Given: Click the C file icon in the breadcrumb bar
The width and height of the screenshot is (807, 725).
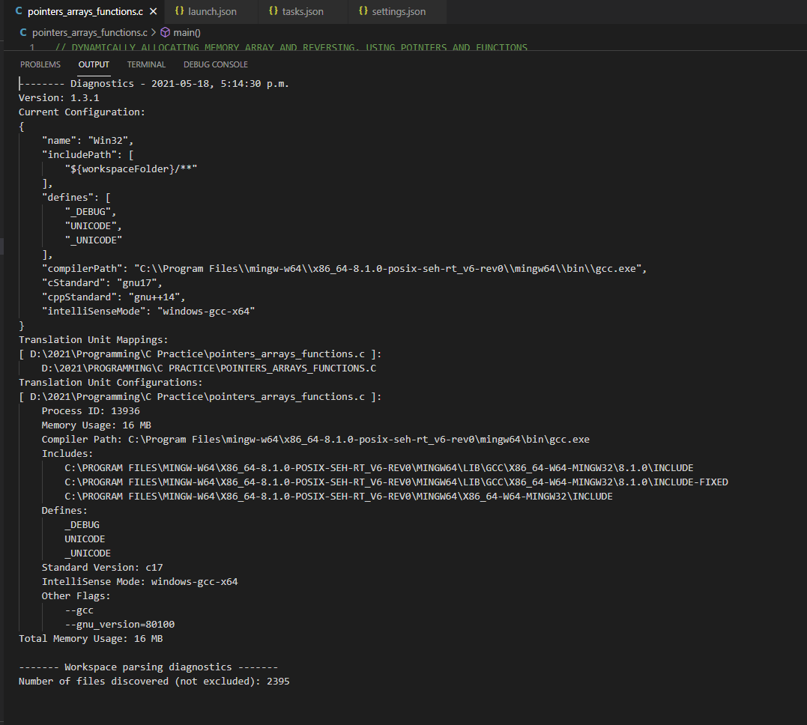Looking at the screenshot, I should pos(22,32).
